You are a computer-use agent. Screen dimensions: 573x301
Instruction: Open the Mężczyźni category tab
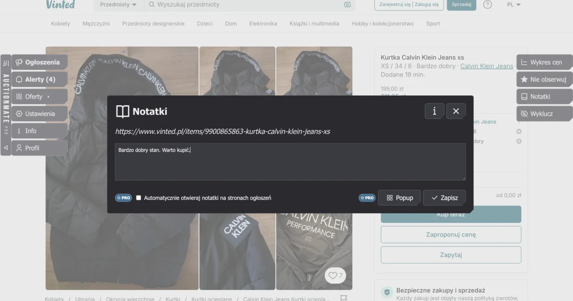(96, 23)
